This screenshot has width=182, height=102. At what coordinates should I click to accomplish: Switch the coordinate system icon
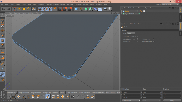[x=54, y=9]
